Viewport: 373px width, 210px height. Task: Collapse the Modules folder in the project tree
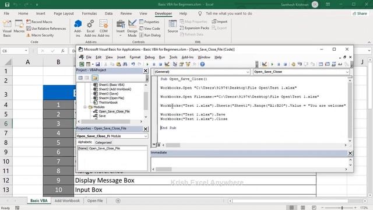[85, 107]
